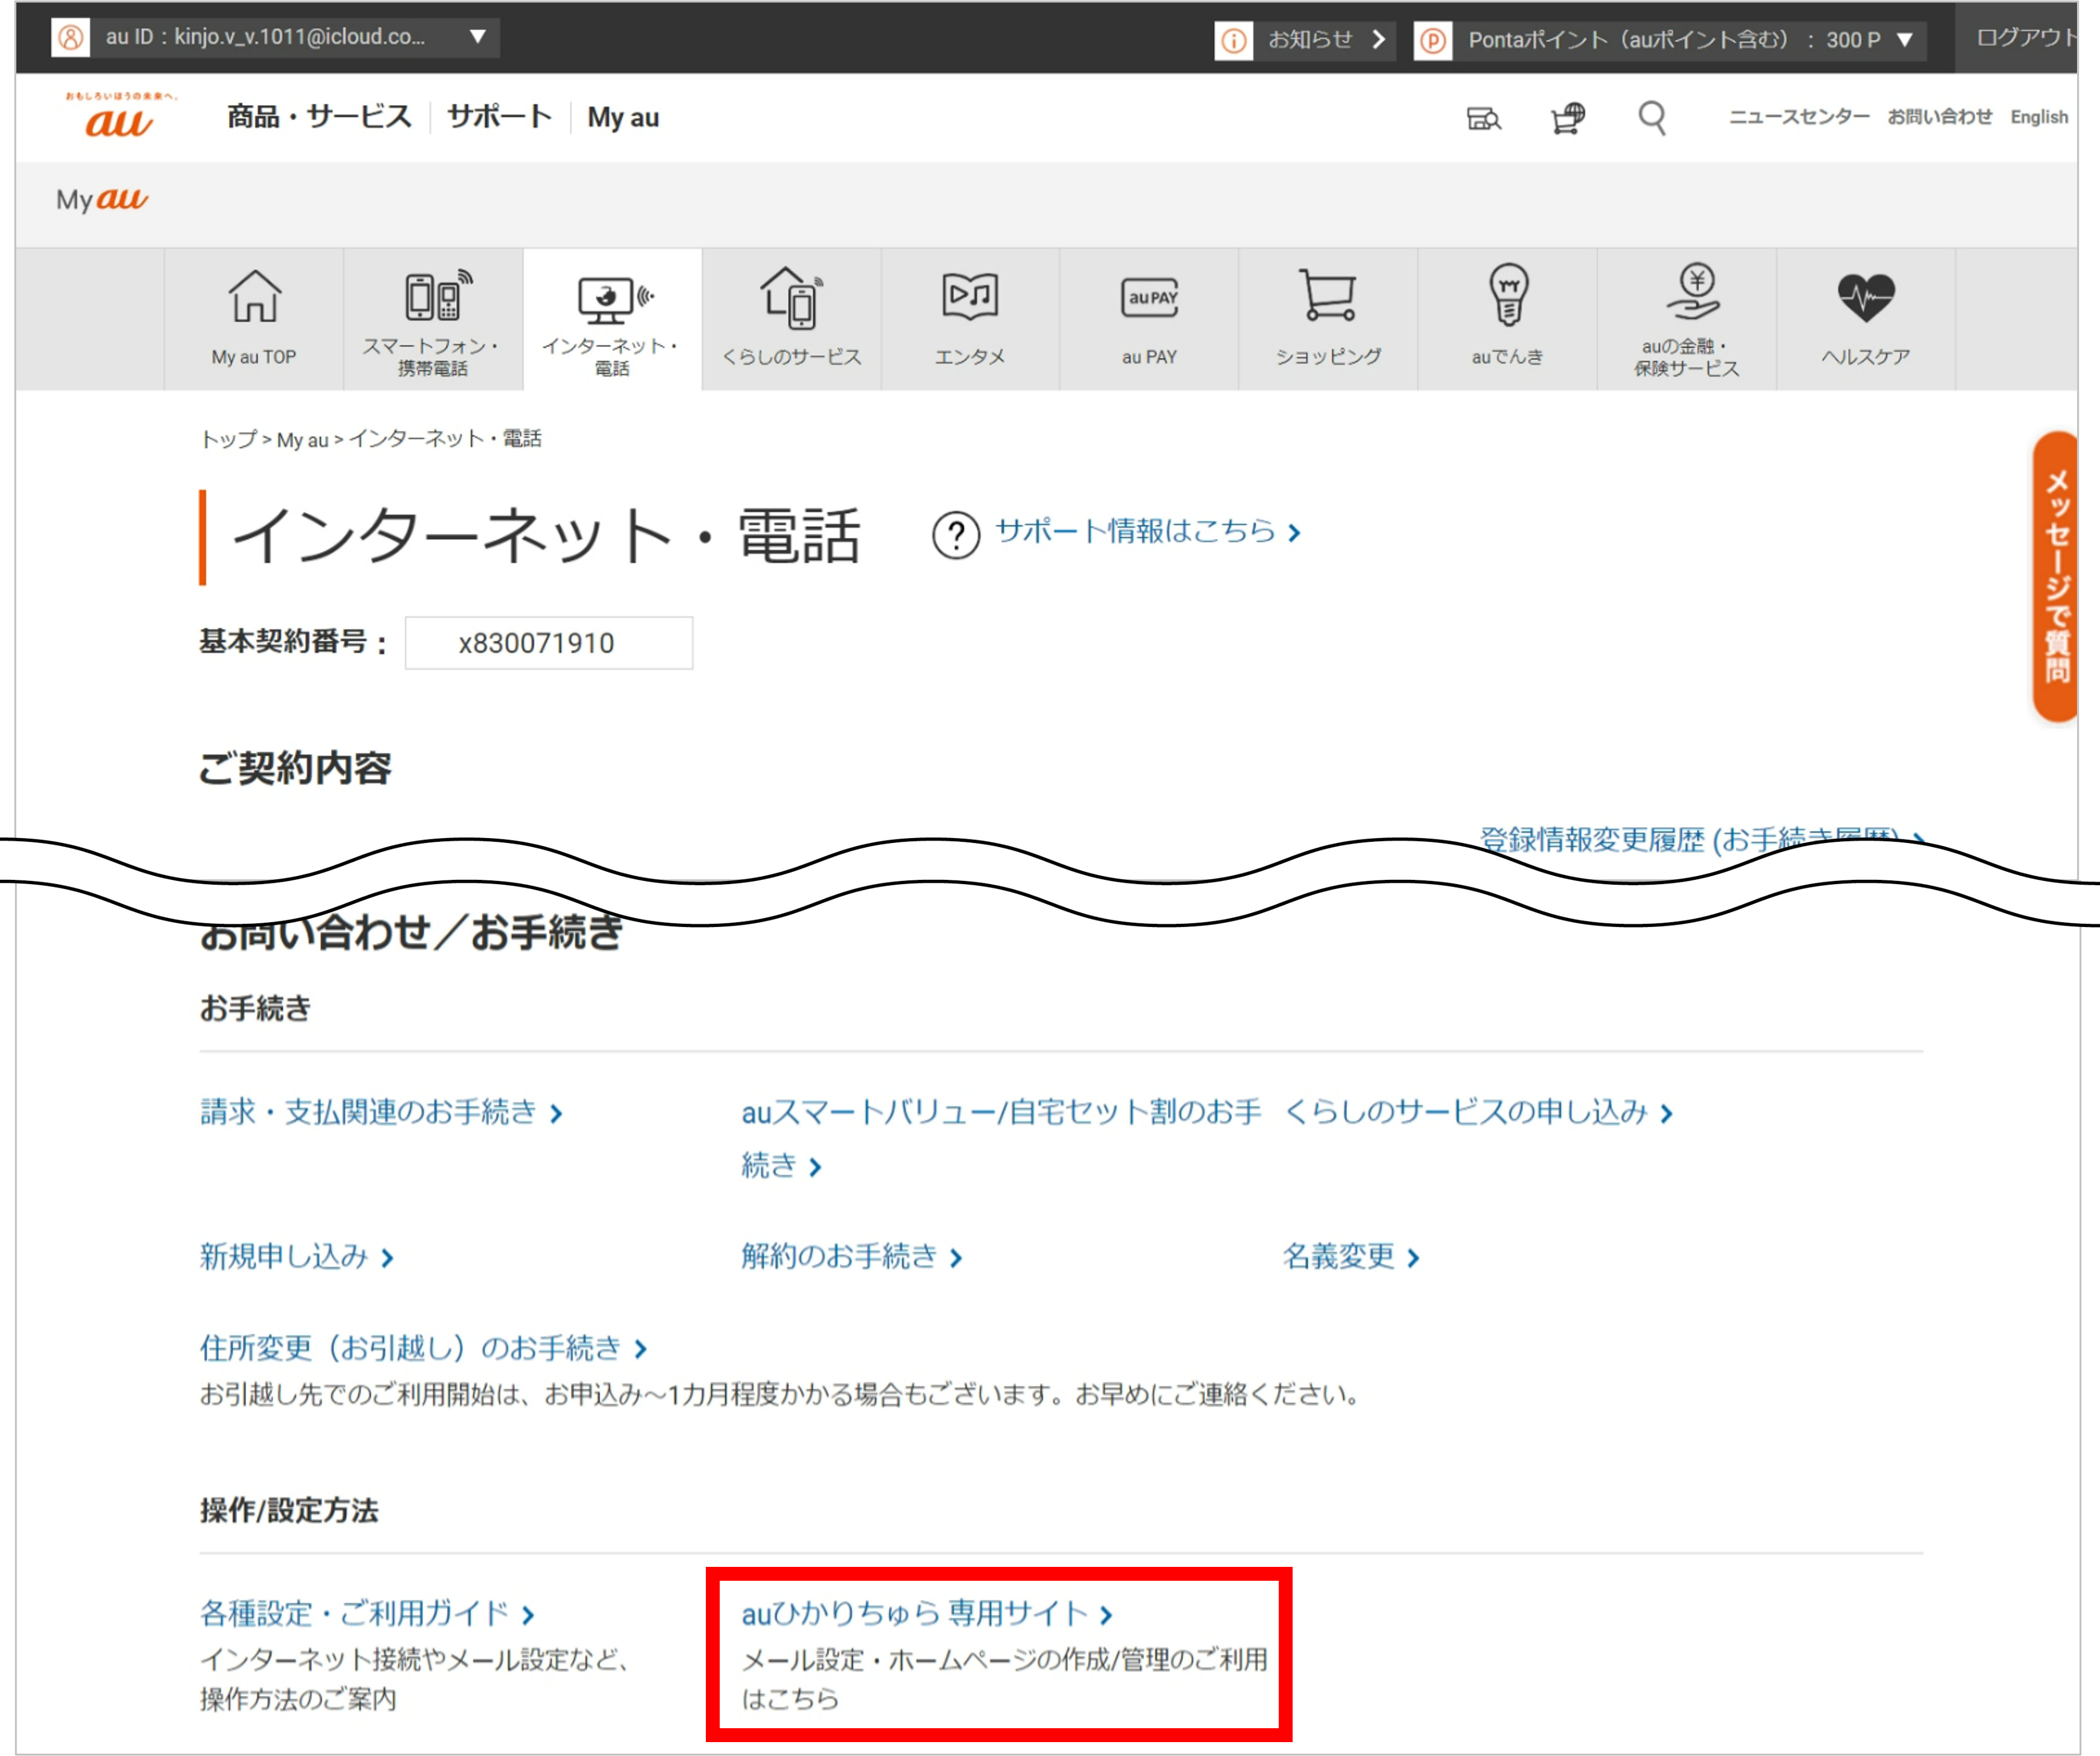
Task: Open 新規申し込み link
Action: (297, 1257)
